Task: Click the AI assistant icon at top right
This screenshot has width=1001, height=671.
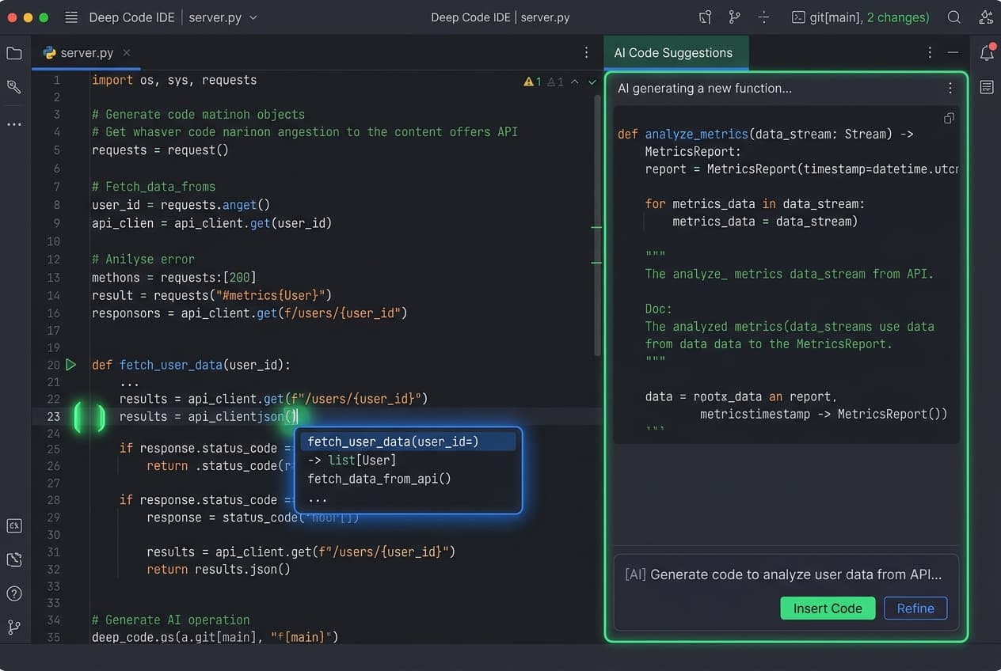Action: (984, 17)
